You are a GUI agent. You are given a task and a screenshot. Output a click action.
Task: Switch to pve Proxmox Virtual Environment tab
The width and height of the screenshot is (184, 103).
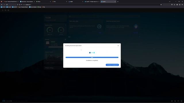click(x=11, y=2)
